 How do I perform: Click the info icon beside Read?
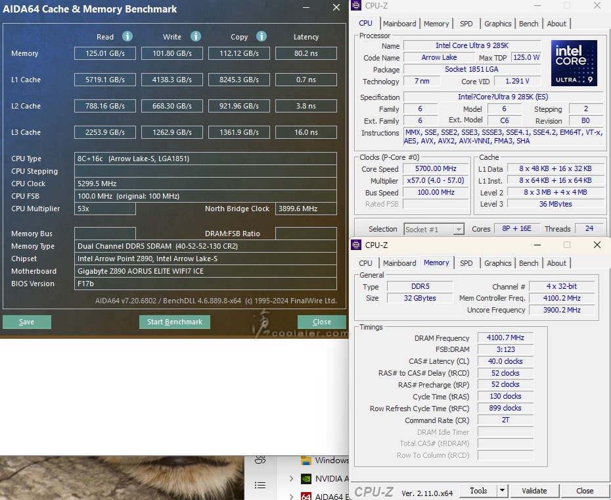click(127, 36)
